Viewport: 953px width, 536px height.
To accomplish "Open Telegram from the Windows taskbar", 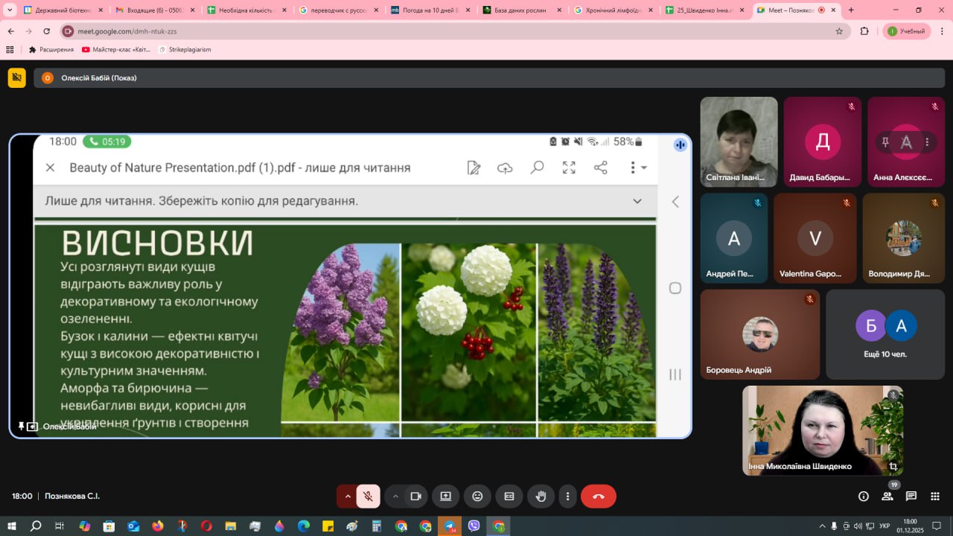I will (450, 526).
